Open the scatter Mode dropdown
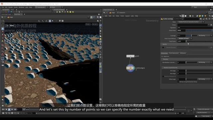The image size is (213, 120). coord(191,22)
